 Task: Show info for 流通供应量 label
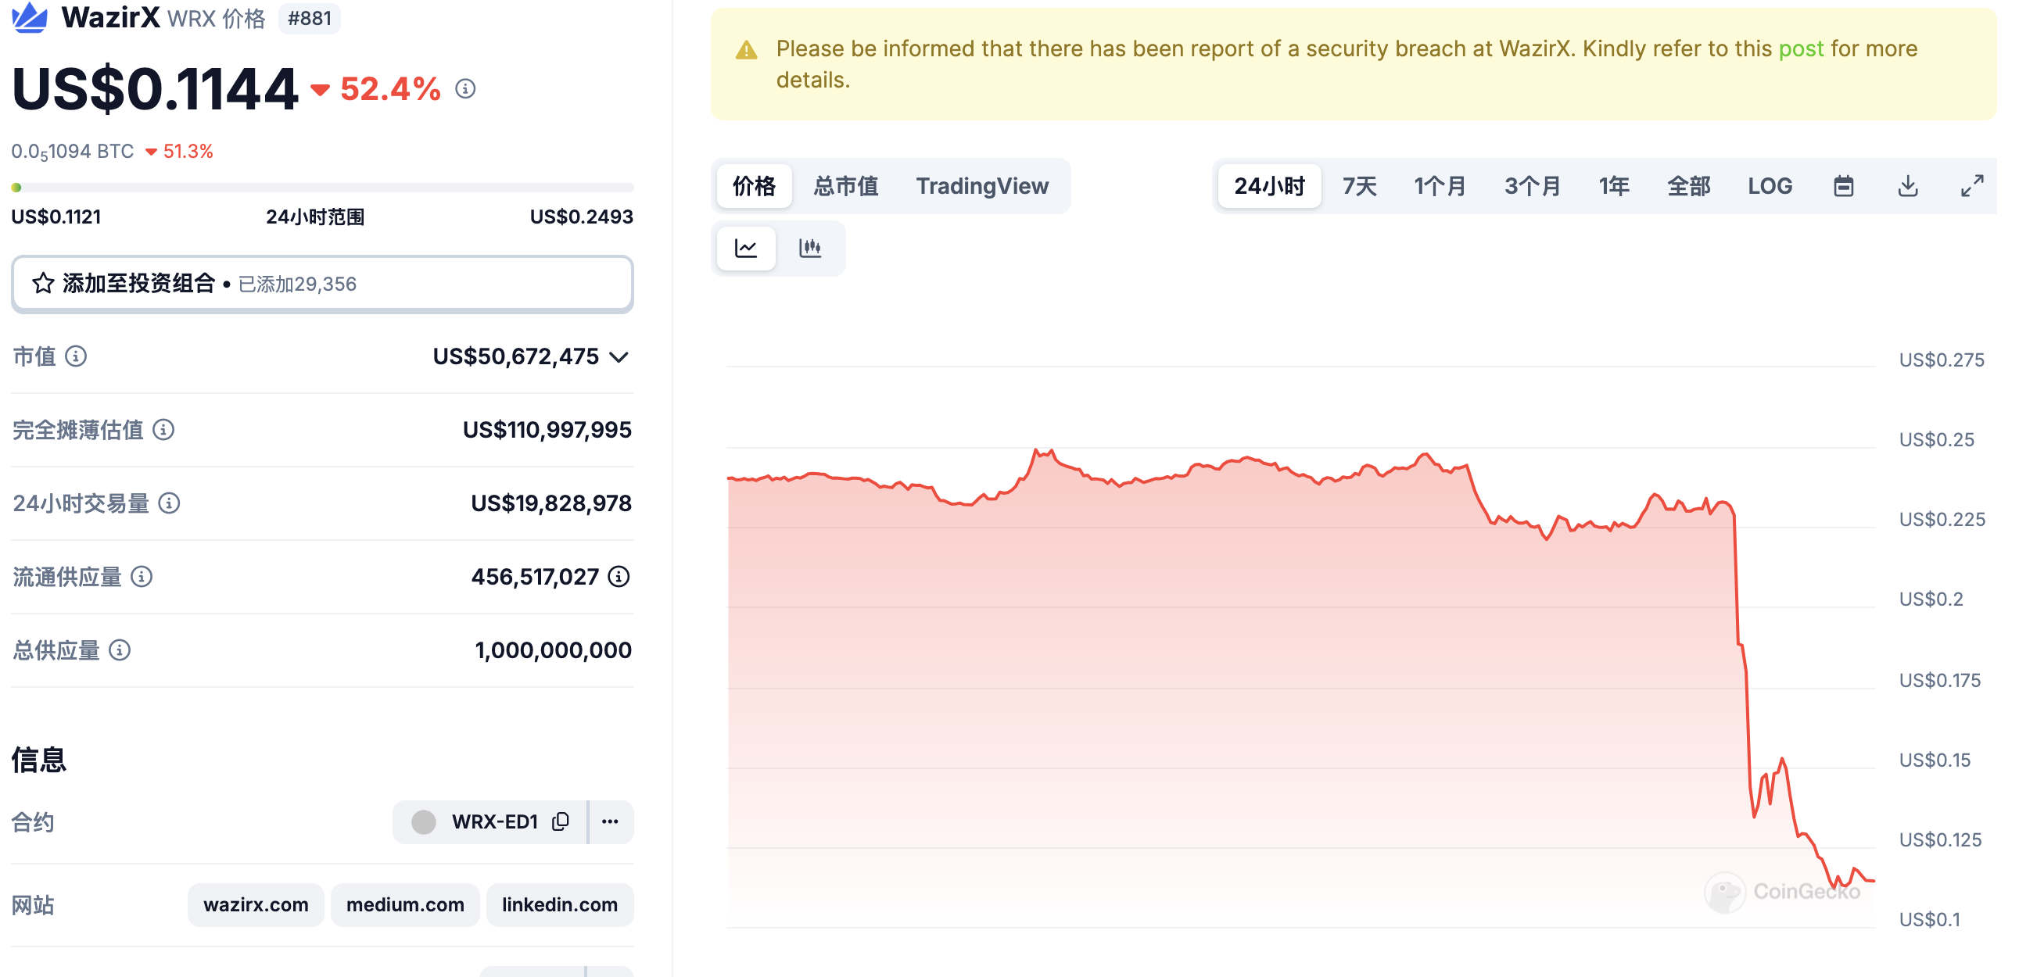(141, 577)
